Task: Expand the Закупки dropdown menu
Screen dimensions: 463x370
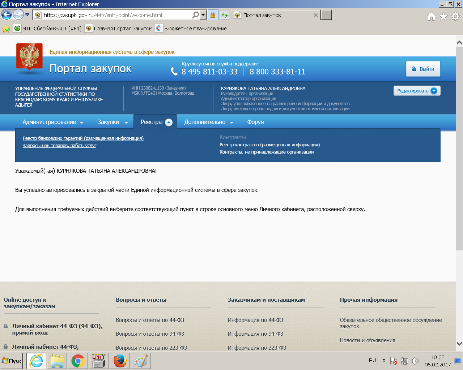Action: 112,122
